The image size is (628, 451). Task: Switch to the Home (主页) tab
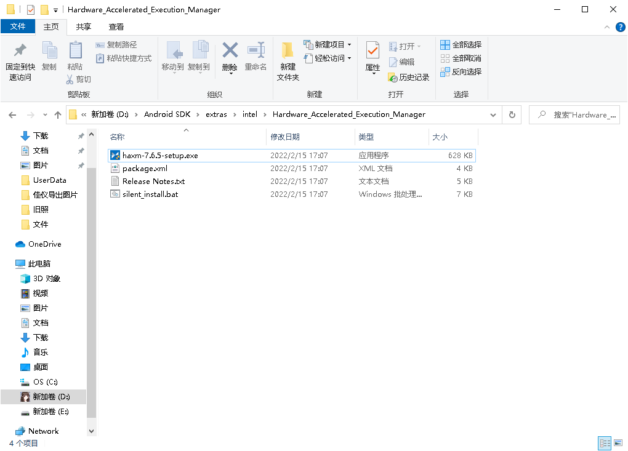point(51,27)
